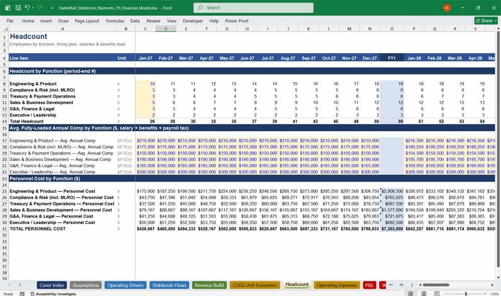Click the zoom slider handle

466,293
